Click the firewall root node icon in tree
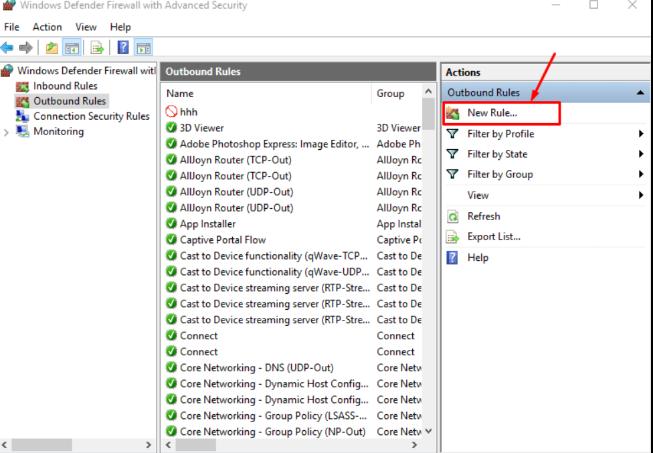The height and width of the screenshot is (453, 653). click(x=7, y=71)
